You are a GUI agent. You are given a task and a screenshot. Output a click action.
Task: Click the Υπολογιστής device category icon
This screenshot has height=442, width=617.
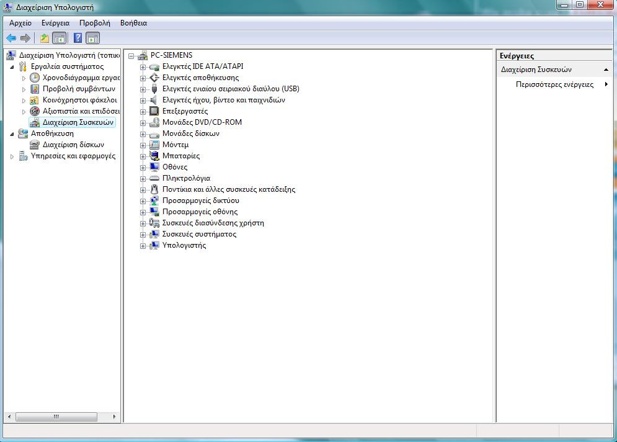pyautogui.click(x=154, y=245)
